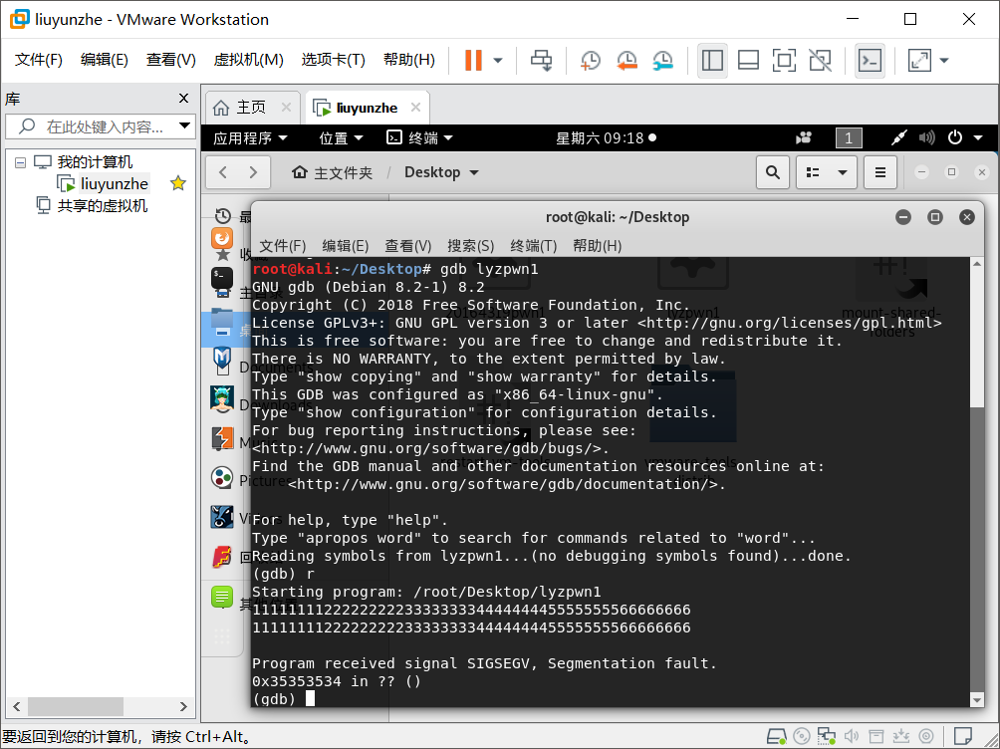Image resolution: width=1000 pixels, height=749 pixels.
Task: Open VMware 查看(V) menu
Action: pyautogui.click(x=170, y=60)
